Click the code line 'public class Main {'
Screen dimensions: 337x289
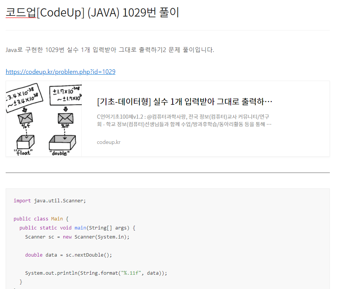pyautogui.click(x=41, y=219)
